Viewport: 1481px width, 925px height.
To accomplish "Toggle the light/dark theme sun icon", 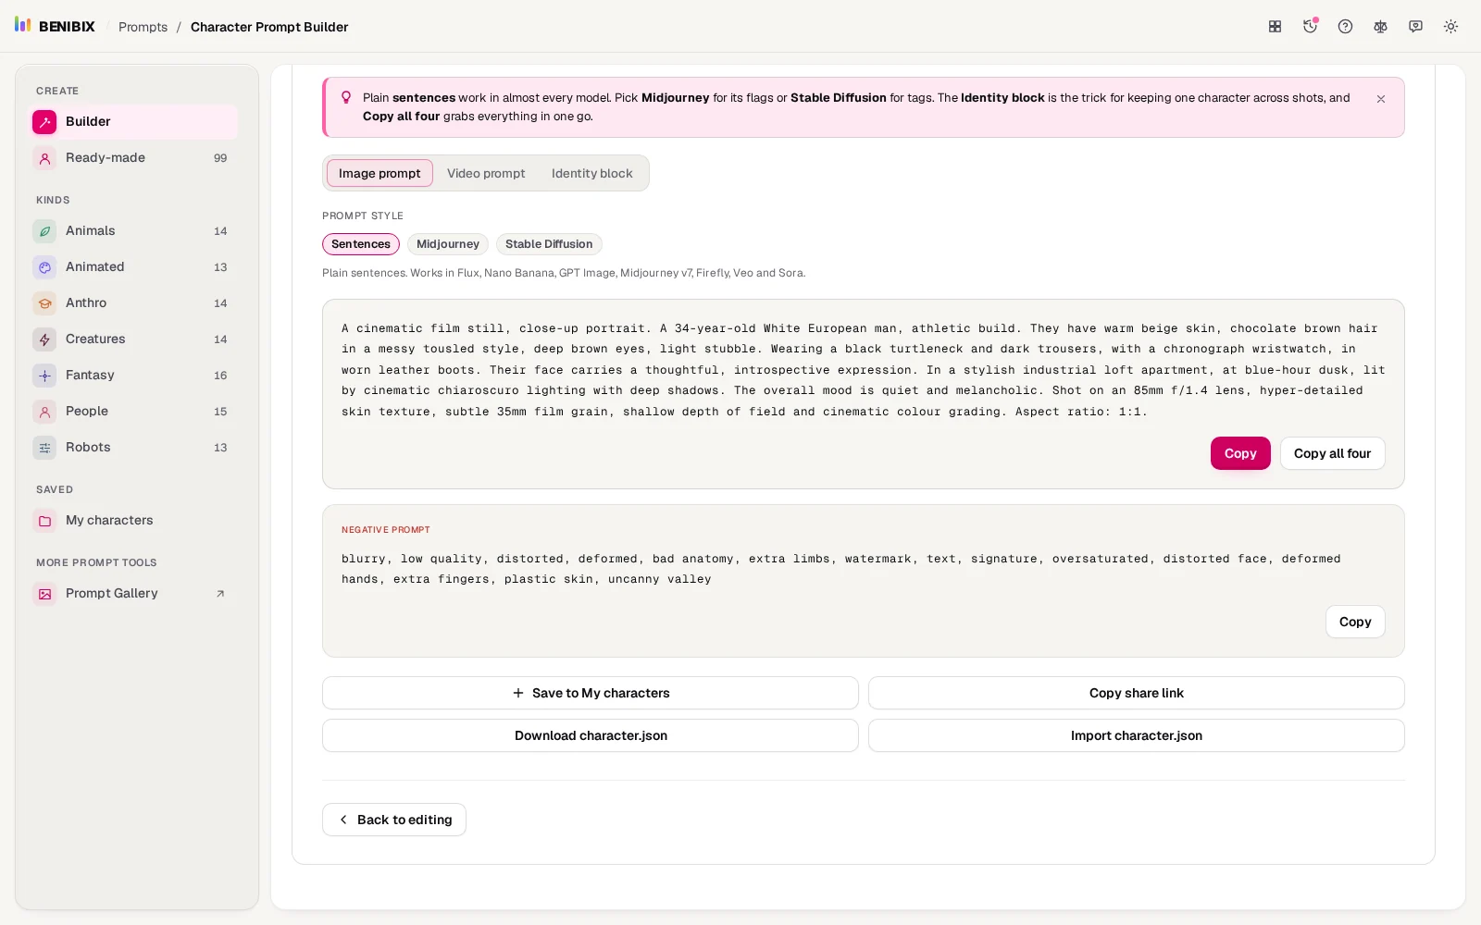I will (1450, 27).
